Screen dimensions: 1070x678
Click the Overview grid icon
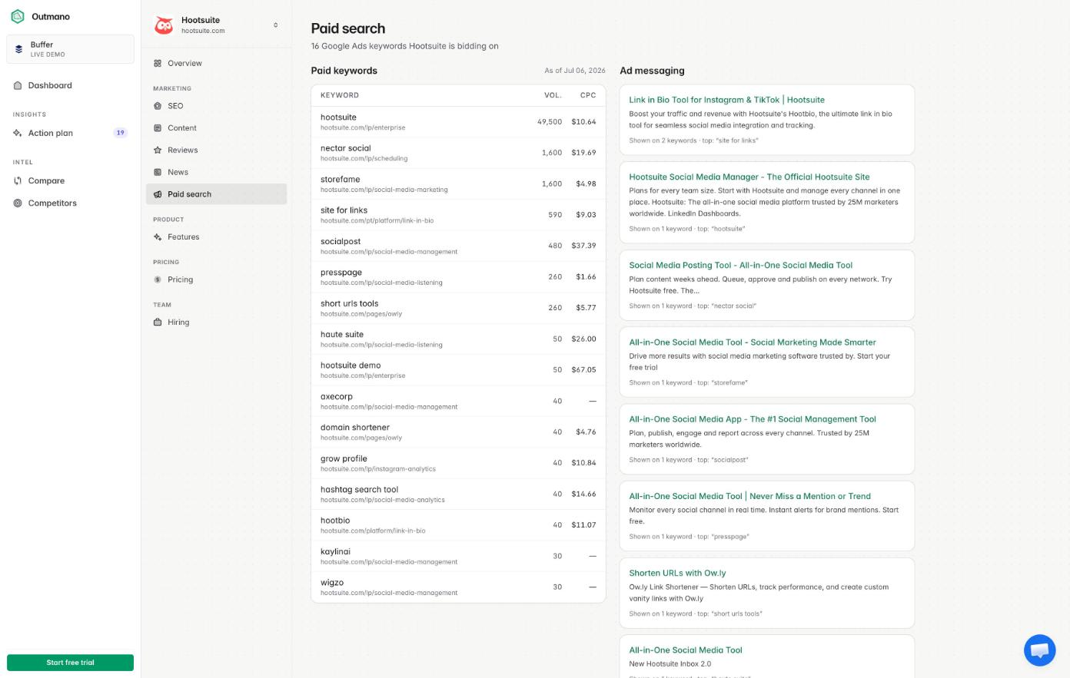(158, 64)
